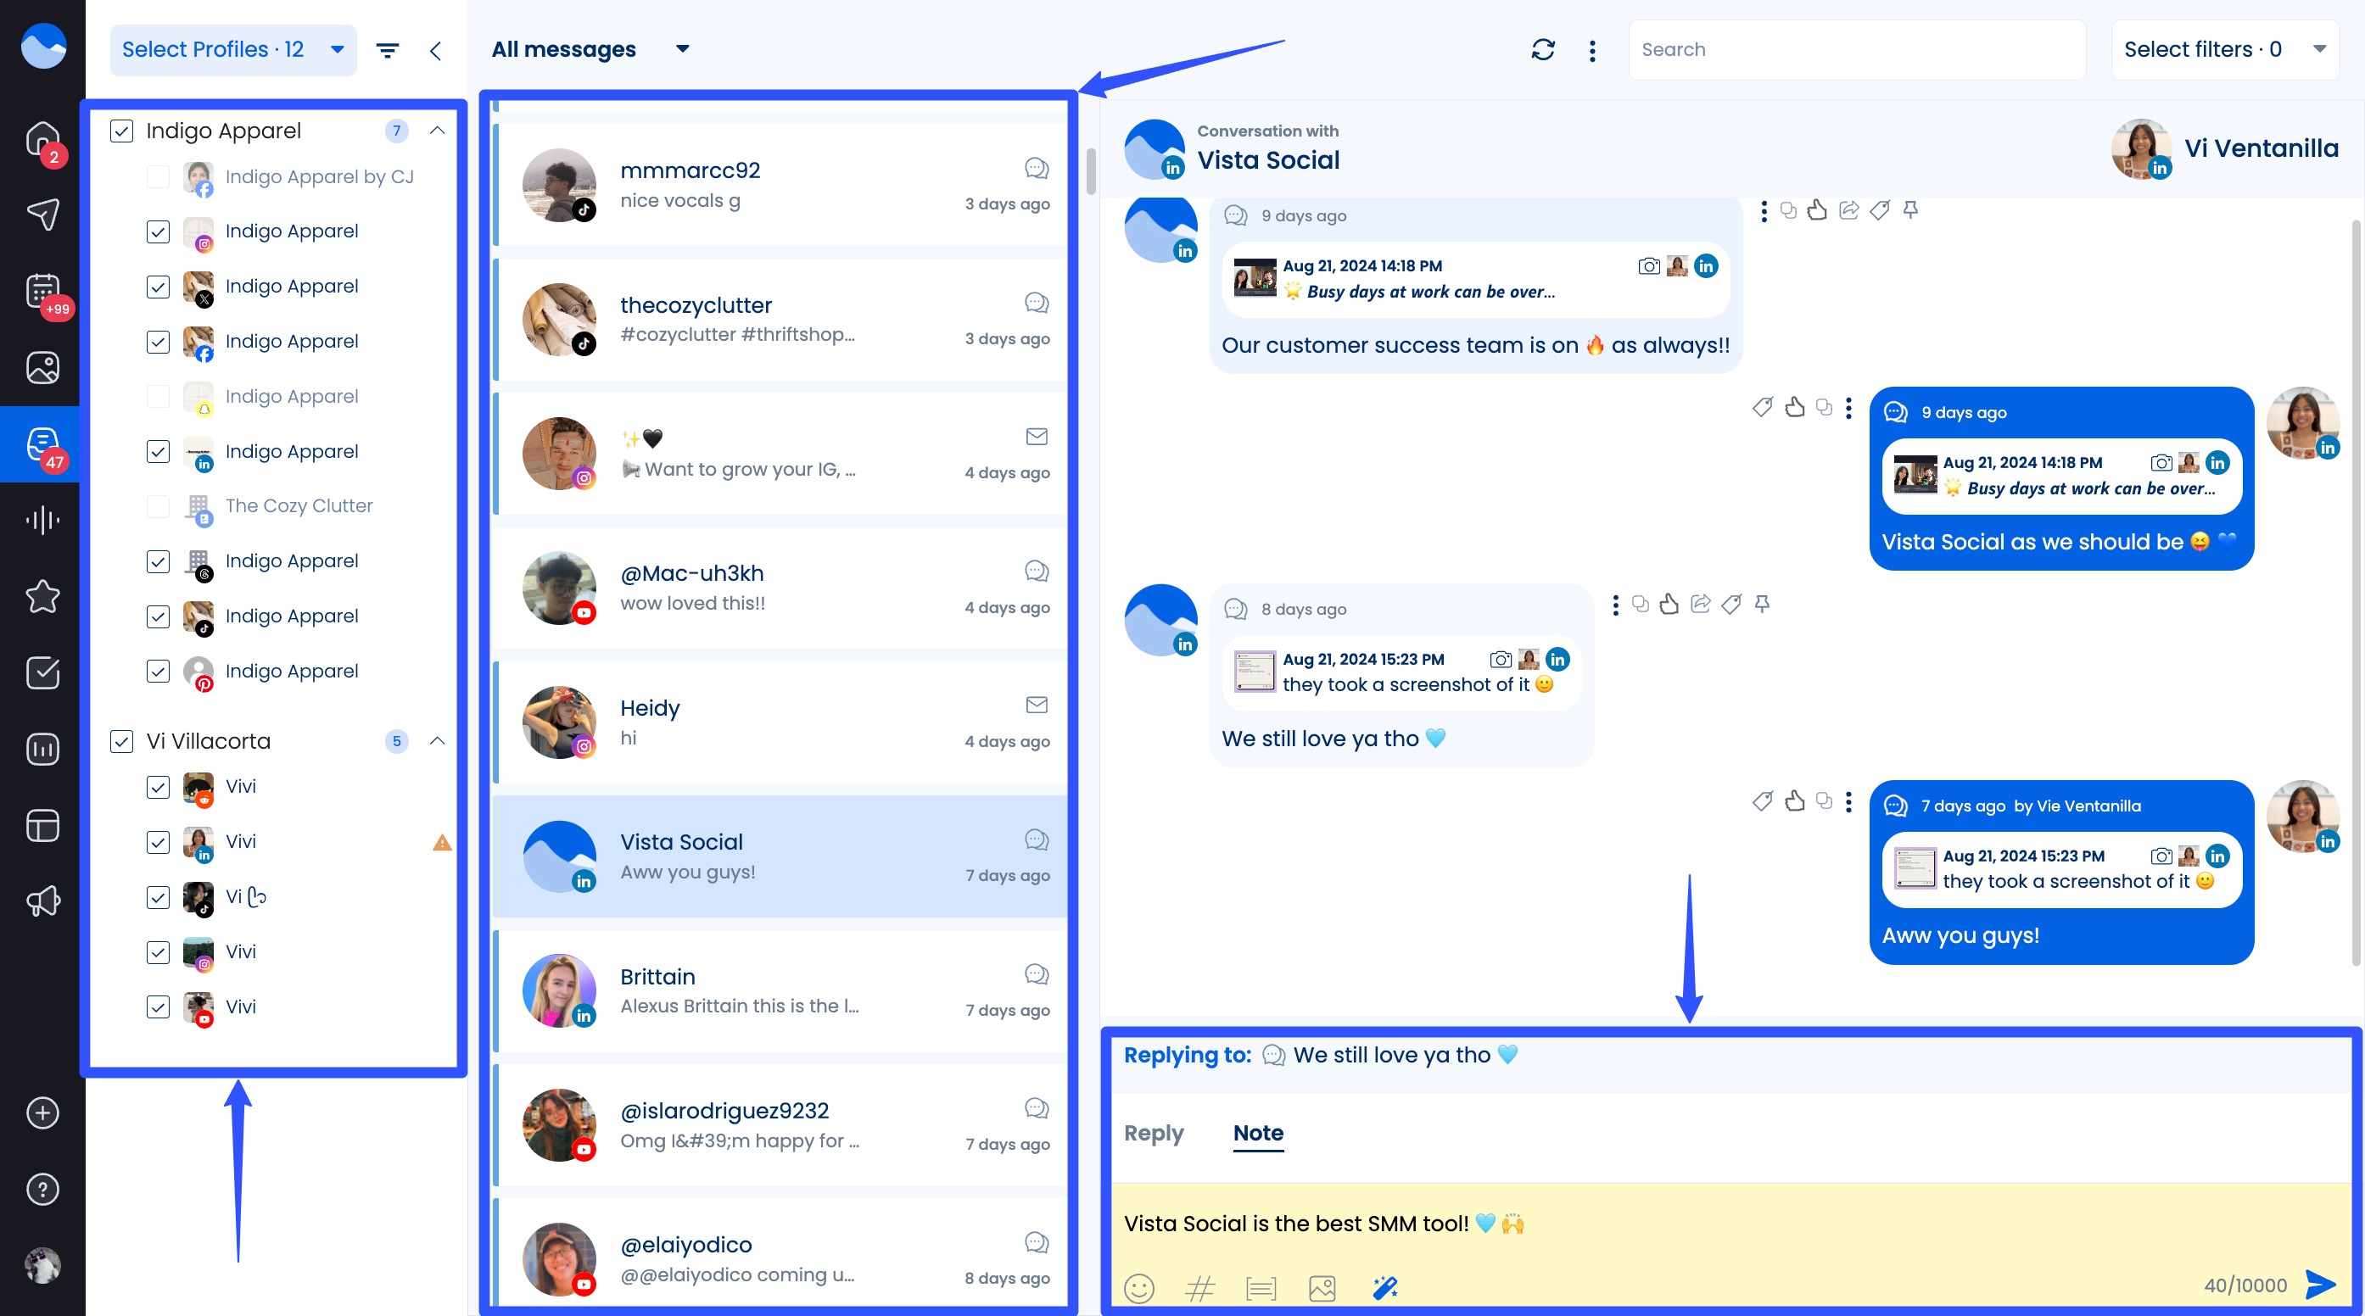
Task: Select the Note tab
Action: (1258, 1134)
